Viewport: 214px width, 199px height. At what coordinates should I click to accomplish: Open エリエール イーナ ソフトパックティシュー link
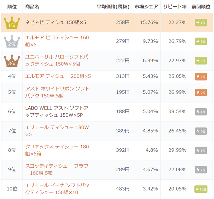57,189
